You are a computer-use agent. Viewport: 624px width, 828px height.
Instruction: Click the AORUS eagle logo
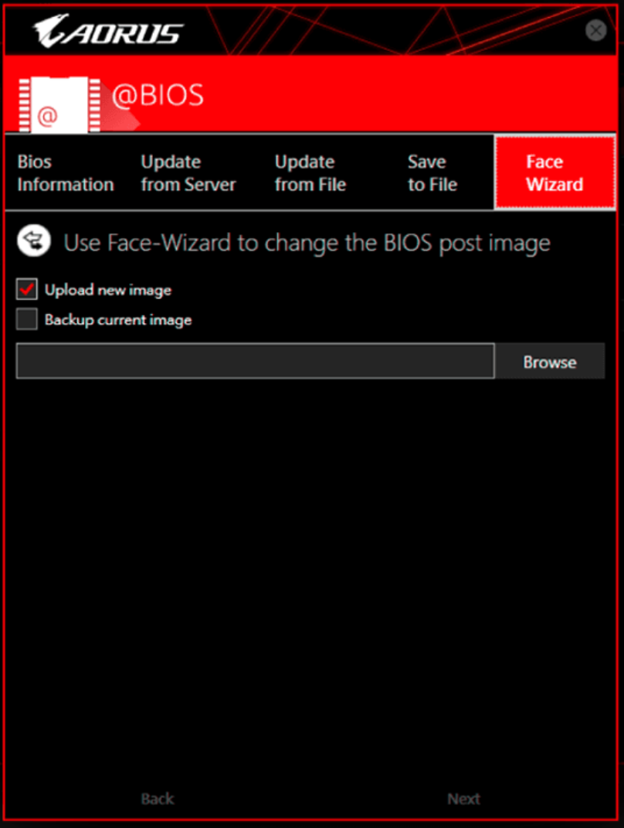tap(108, 31)
